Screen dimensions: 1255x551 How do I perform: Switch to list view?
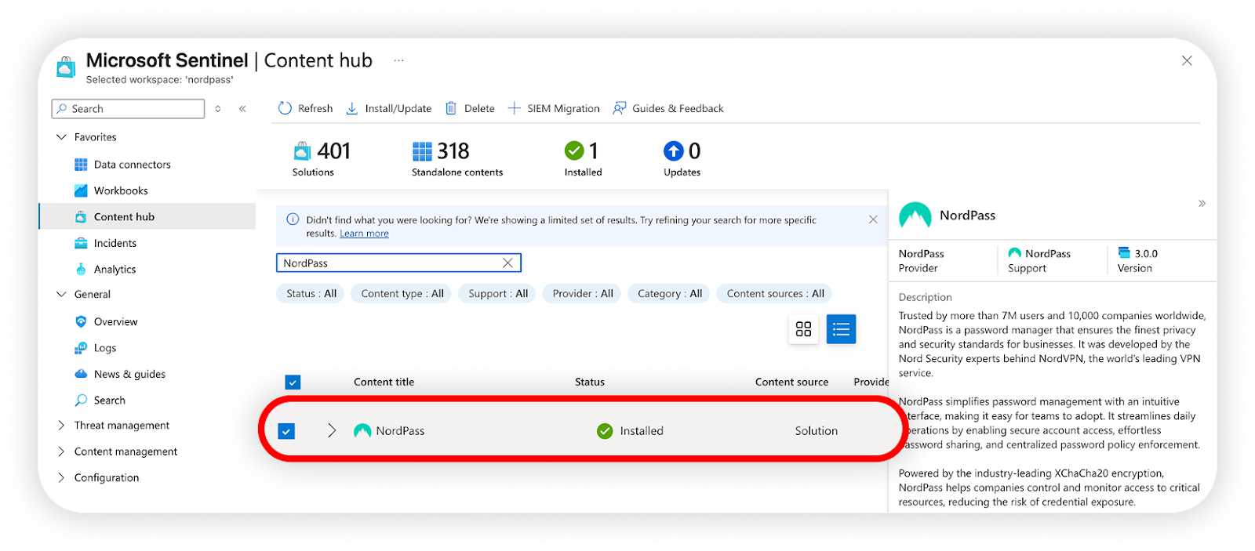841,329
